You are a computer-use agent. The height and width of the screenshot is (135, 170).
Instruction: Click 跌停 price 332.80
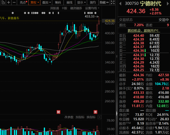point(164,102)
